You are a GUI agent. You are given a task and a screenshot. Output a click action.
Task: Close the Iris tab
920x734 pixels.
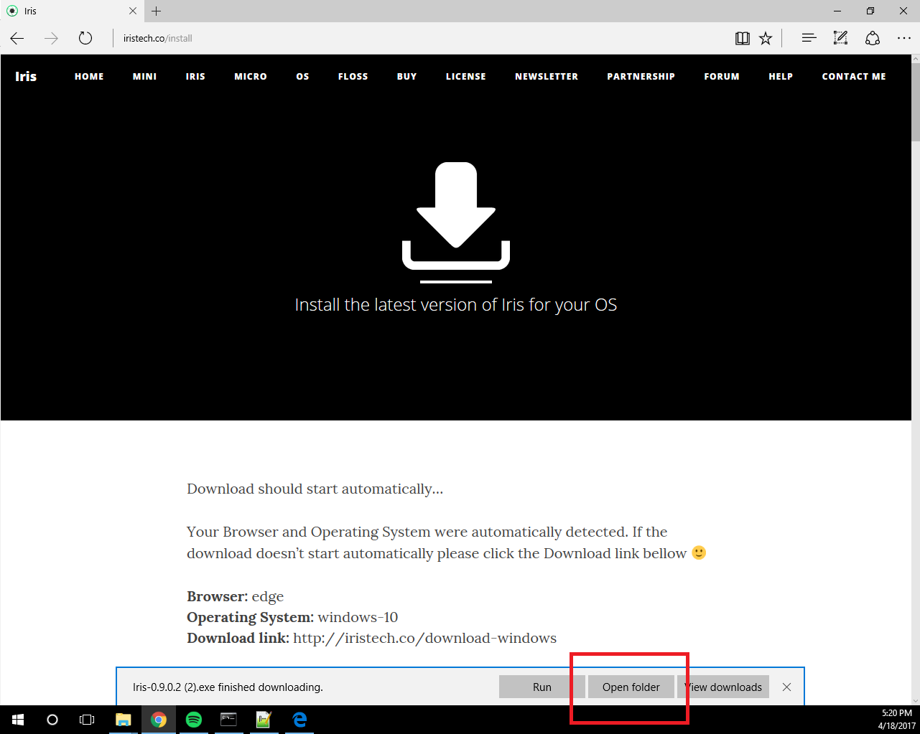(x=133, y=11)
